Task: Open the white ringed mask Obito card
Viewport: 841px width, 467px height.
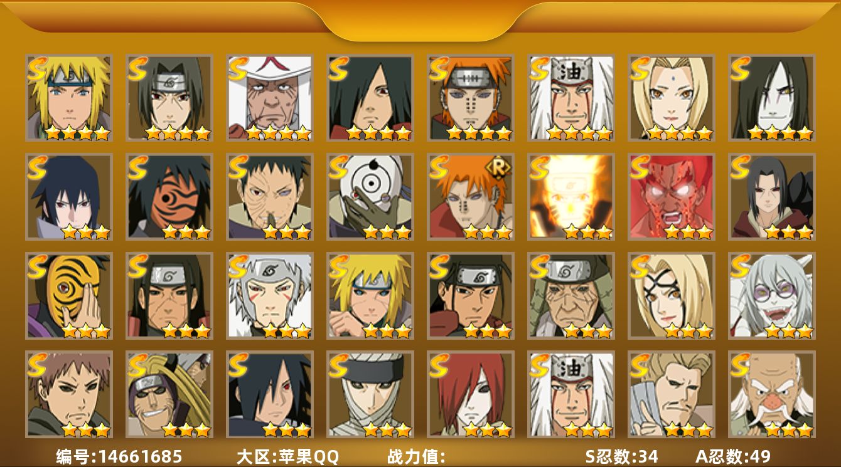Action: pyautogui.click(x=370, y=197)
